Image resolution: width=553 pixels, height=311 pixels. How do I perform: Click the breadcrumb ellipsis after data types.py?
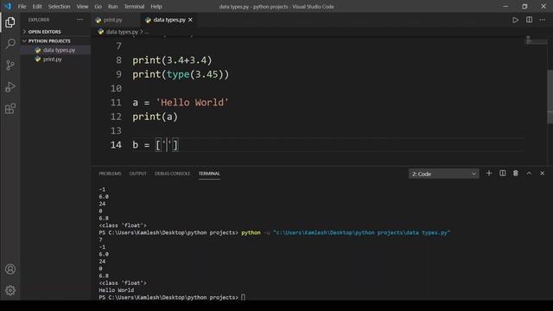[x=147, y=32]
